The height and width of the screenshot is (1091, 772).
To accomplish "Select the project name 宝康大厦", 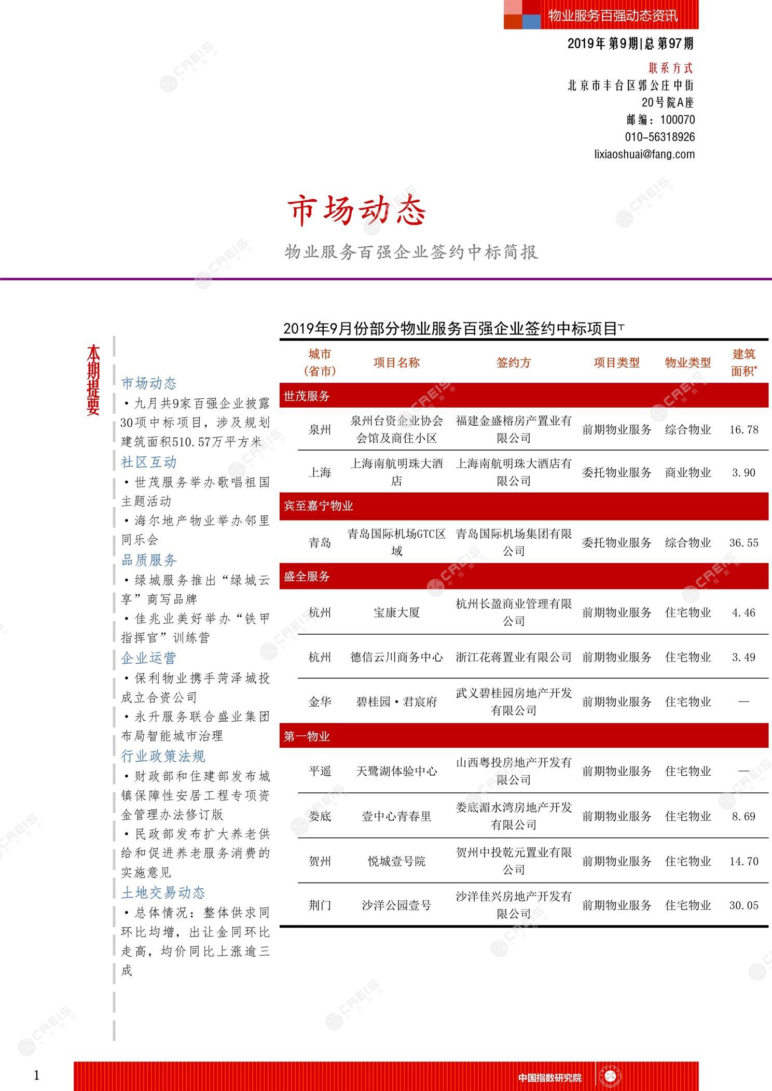I will point(396,613).
